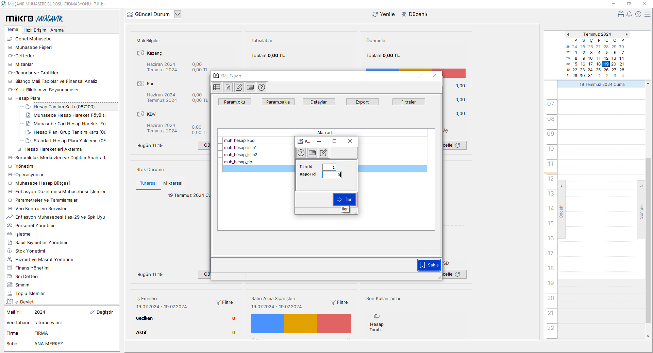The width and height of the screenshot is (653, 353).
Task: Expand Hesap Hareketleri Aktarma node
Action: tap(19, 149)
